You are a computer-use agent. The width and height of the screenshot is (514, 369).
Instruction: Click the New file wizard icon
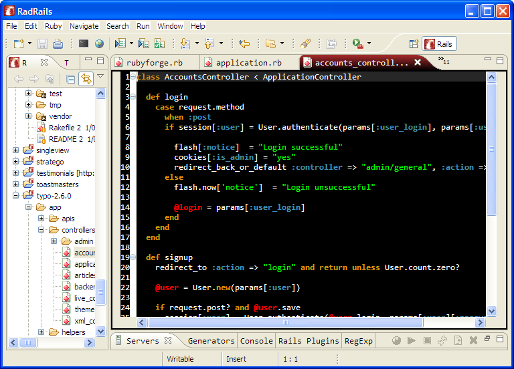(17, 44)
